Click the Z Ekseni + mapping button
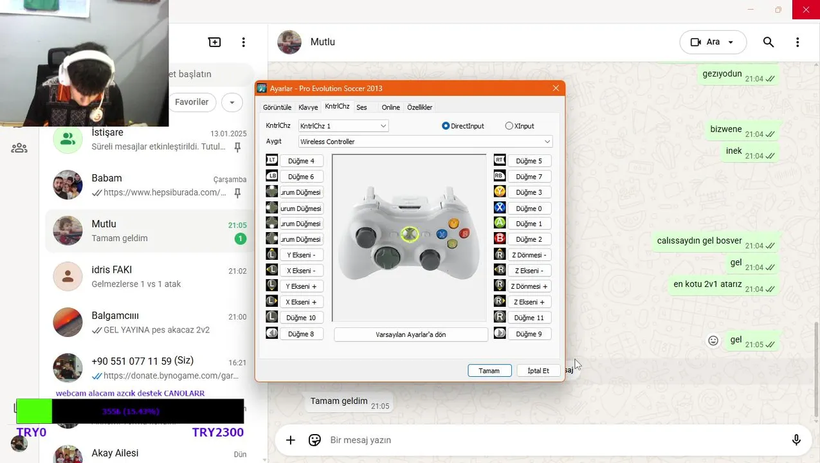820x463 pixels. [x=529, y=302]
